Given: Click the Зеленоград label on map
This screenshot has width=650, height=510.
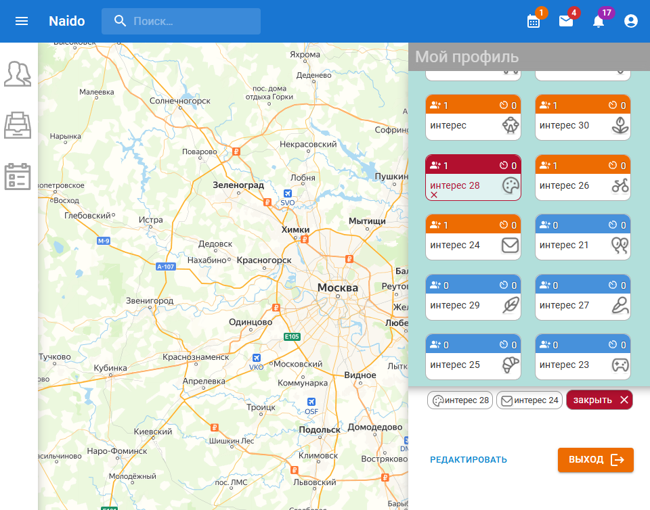Looking at the screenshot, I should (x=238, y=185).
